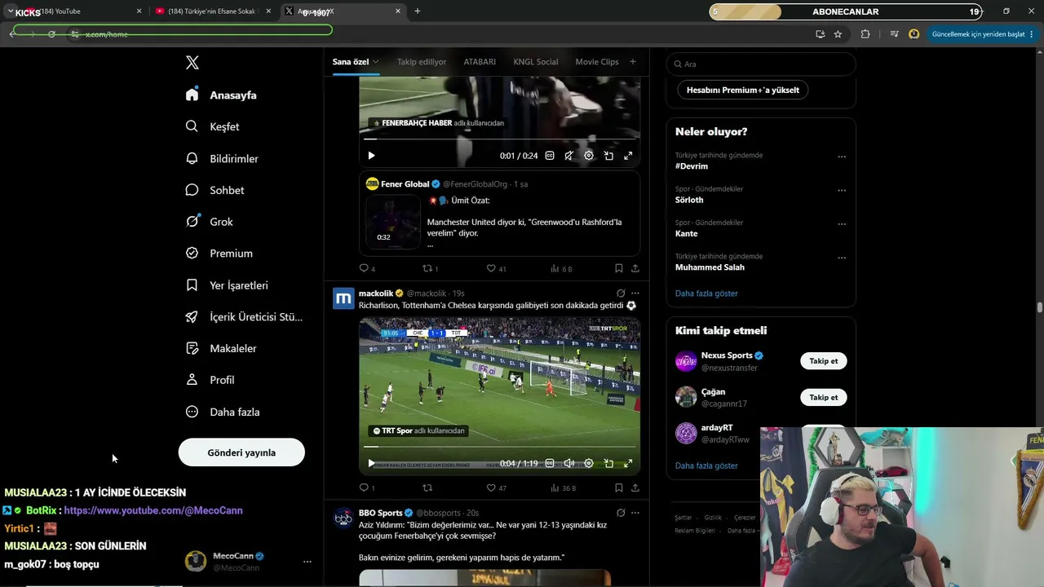This screenshot has height=587, width=1044.
Task: Go to Anasayfa in the sidebar
Action: click(221, 95)
